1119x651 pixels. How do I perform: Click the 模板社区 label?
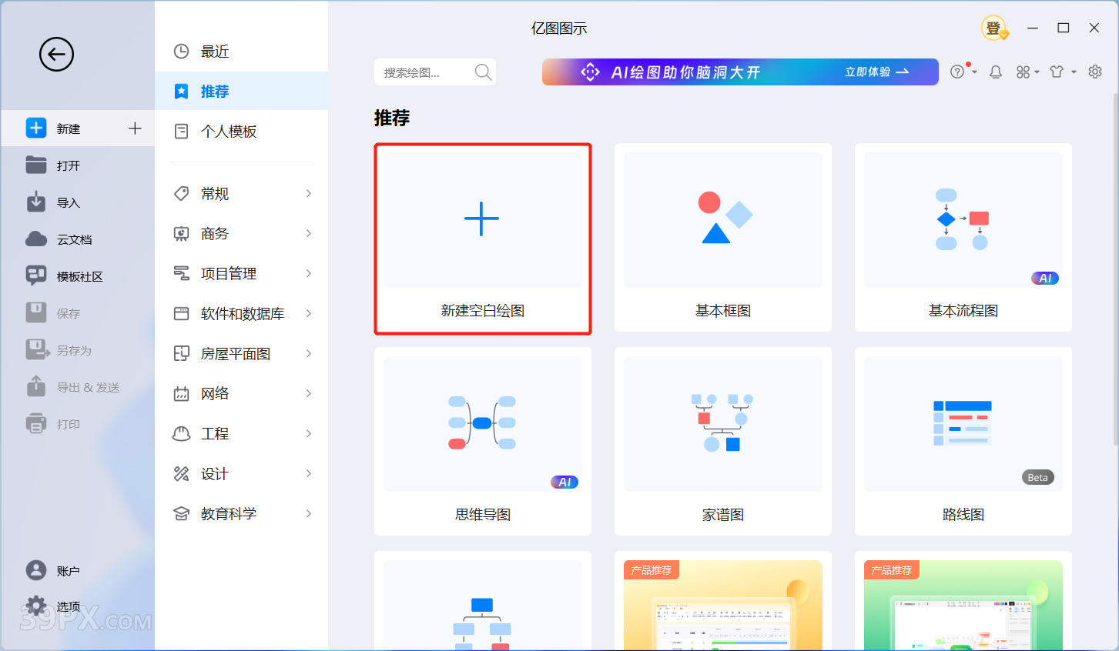(x=80, y=276)
